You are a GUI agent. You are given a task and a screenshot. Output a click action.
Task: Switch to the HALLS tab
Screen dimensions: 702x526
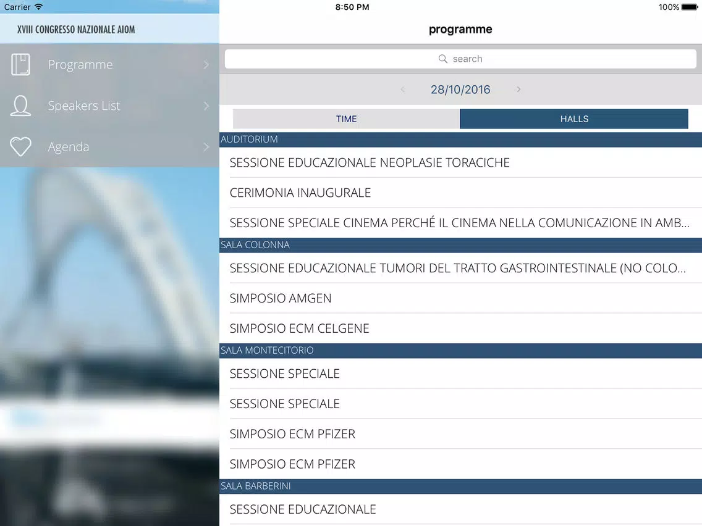click(574, 119)
